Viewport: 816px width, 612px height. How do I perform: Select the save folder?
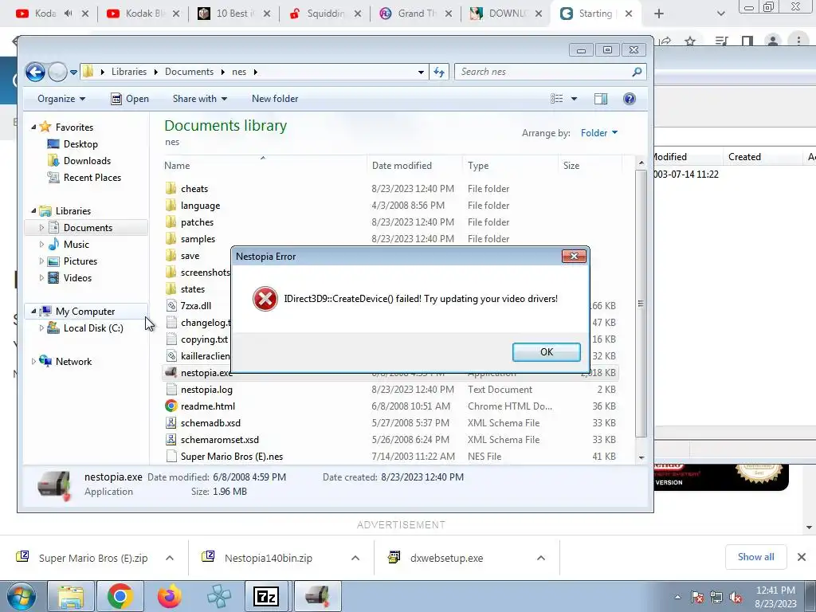[190, 256]
